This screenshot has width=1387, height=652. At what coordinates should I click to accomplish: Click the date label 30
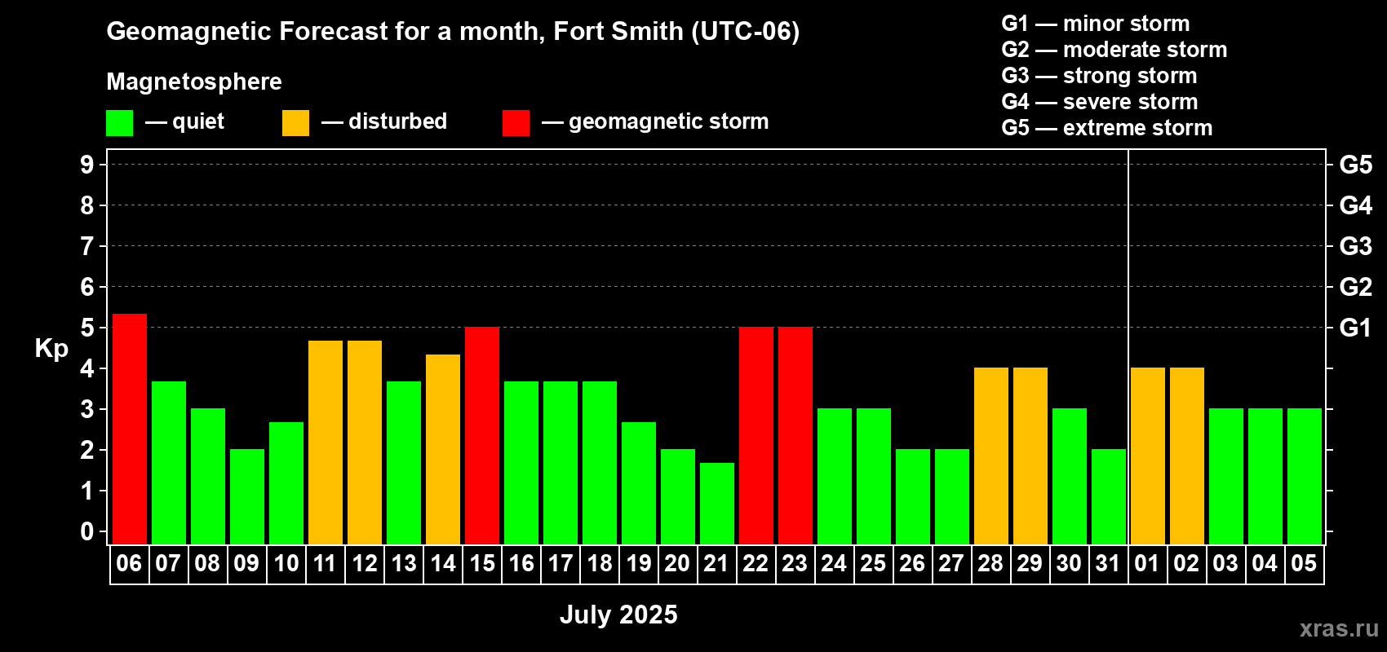1069,564
